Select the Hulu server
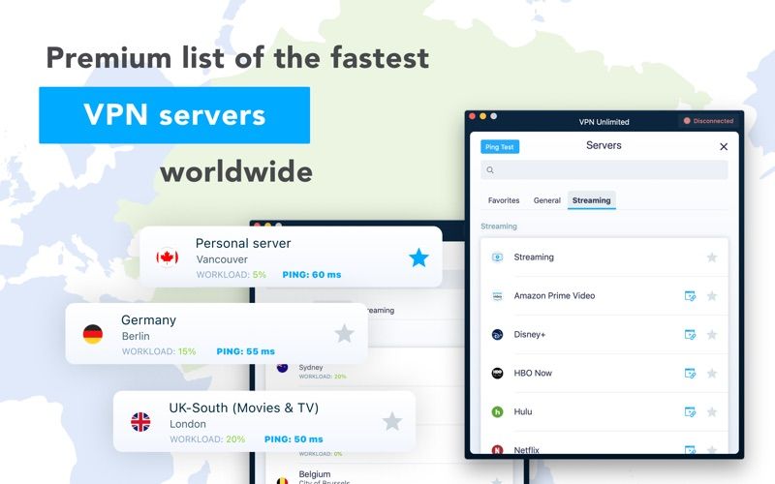Image resolution: width=775 pixels, height=484 pixels. (604, 411)
